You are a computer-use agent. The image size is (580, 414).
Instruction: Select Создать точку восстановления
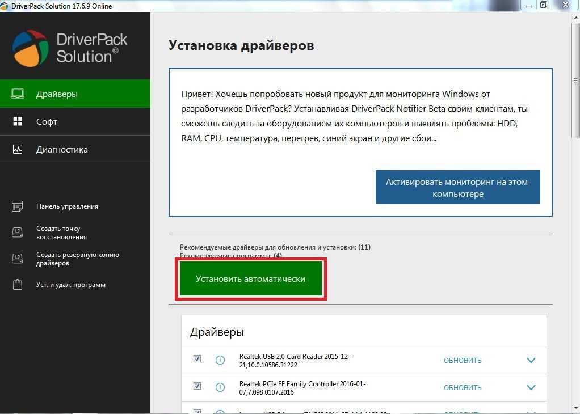click(x=62, y=233)
